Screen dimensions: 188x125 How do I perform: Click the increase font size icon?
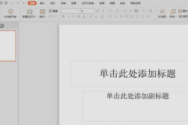point(98,11)
